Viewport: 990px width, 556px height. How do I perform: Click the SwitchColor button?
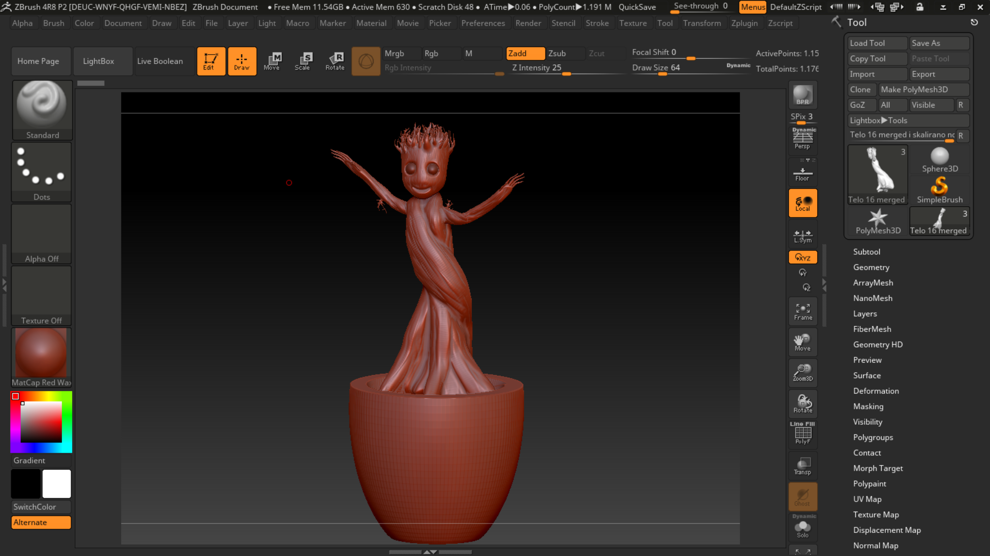[x=41, y=507]
